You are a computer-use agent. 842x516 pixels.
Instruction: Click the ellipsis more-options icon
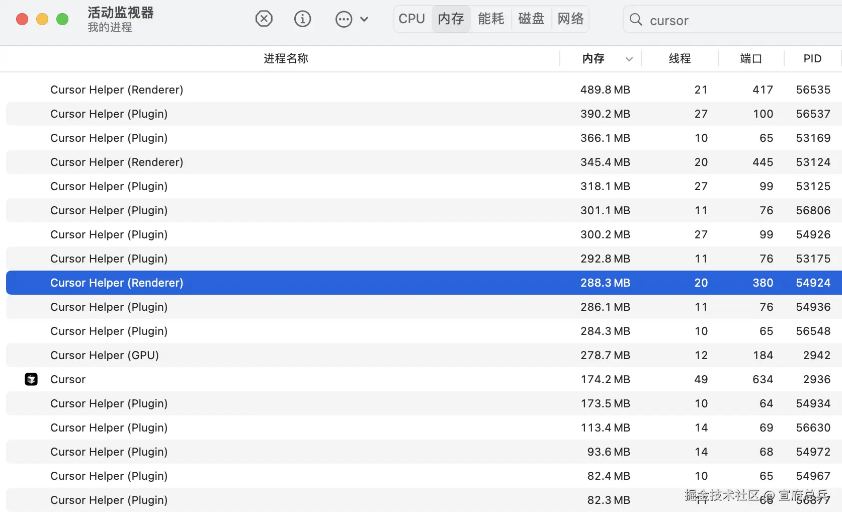pyautogui.click(x=344, y=19)
